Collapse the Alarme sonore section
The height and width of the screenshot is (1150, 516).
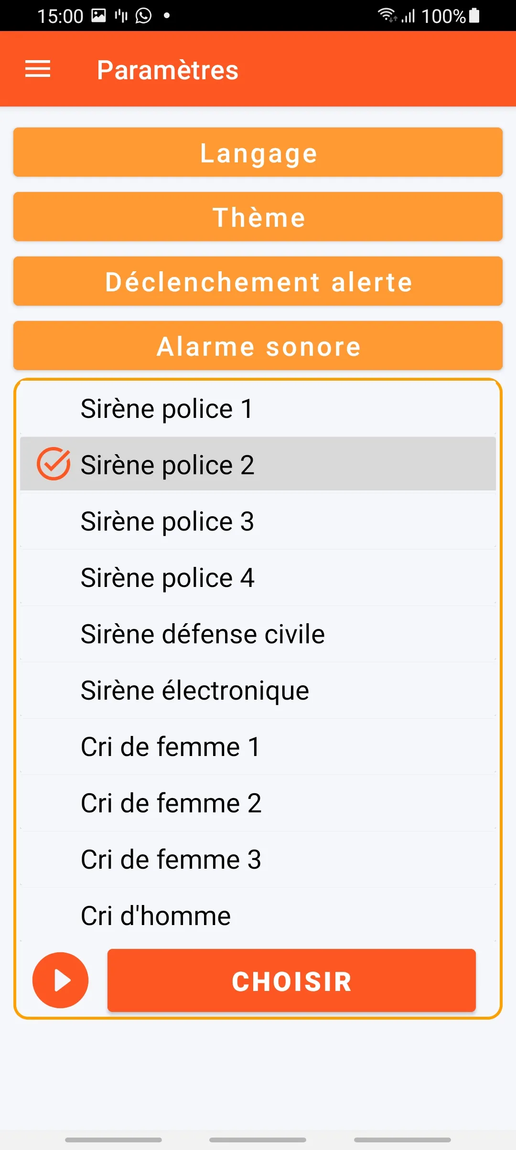tap(258, 346)
